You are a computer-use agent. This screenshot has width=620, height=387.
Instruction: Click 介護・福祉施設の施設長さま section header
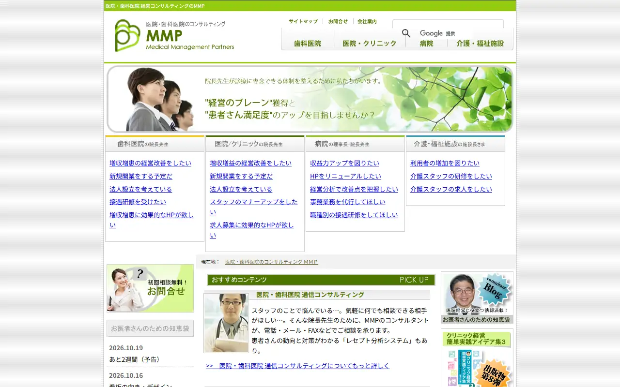pyautogui.click(x=455, y=144)
